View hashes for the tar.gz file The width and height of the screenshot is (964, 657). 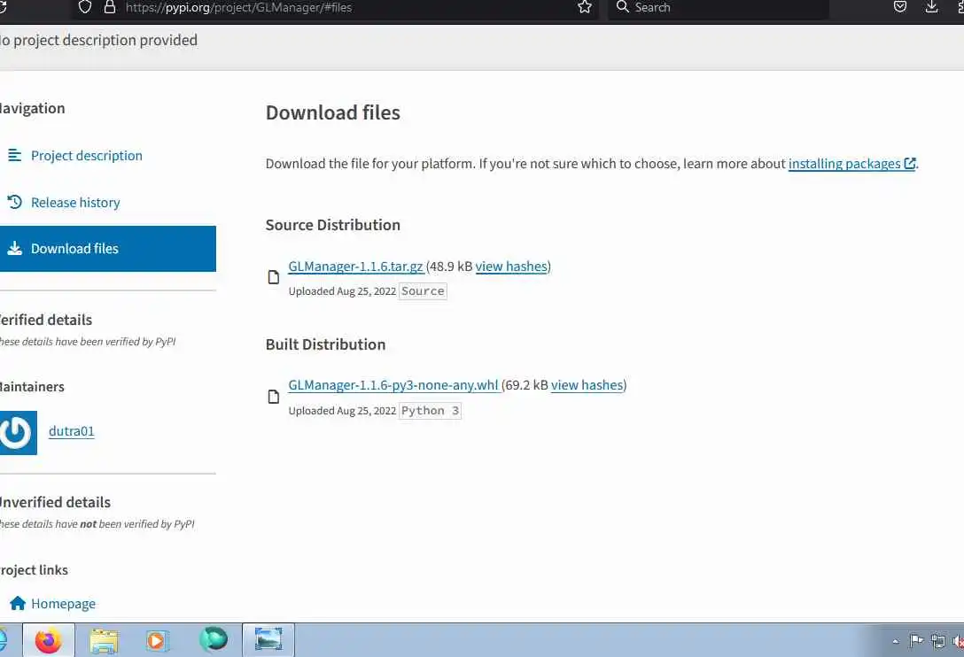tap(511, 267)
